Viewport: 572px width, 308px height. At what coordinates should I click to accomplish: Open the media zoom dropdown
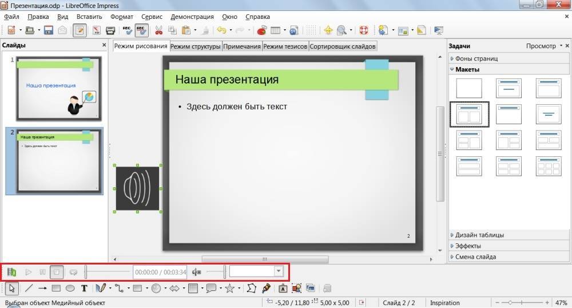(x=279, y=271)
